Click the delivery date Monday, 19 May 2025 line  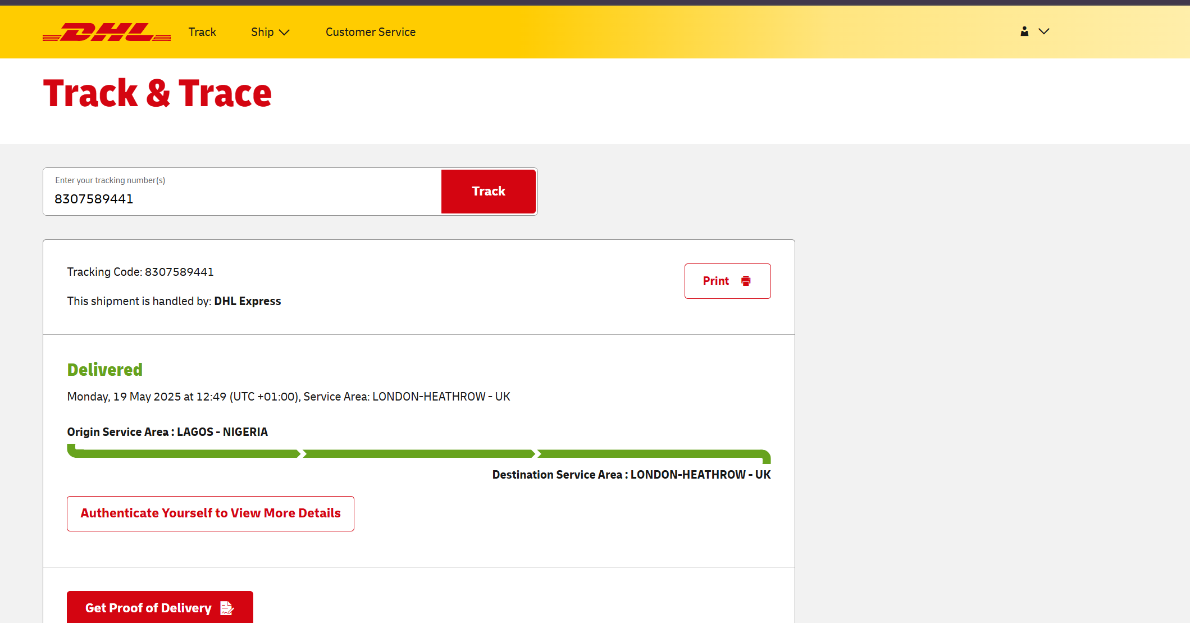coord(289,397)
